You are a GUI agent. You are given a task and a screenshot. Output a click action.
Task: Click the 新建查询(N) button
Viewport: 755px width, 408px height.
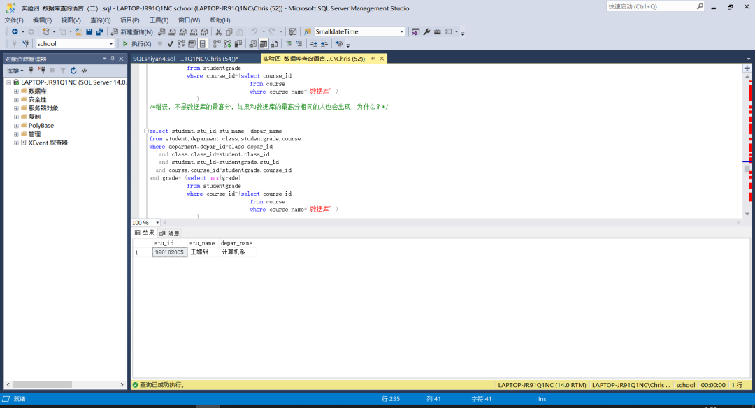(132, 31)
